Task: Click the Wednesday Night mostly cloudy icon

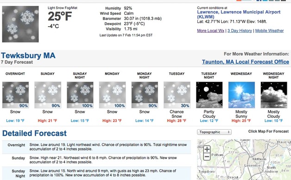Action: tap(274, 95)
